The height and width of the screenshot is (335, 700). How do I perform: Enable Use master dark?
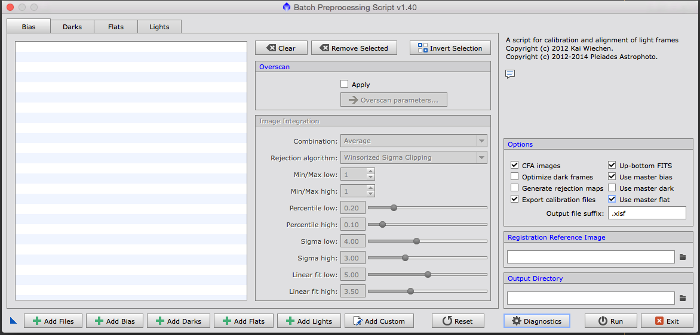pyautogui.click(x=612, y=188)
